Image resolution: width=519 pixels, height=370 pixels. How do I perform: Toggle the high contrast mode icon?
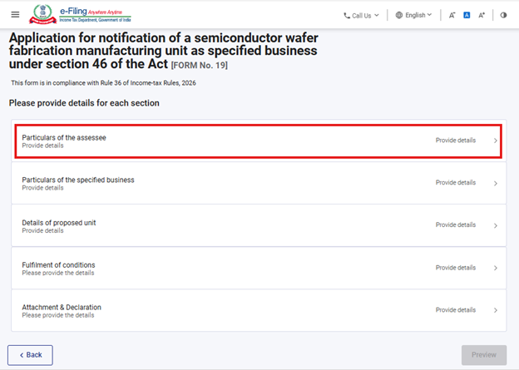503,15
